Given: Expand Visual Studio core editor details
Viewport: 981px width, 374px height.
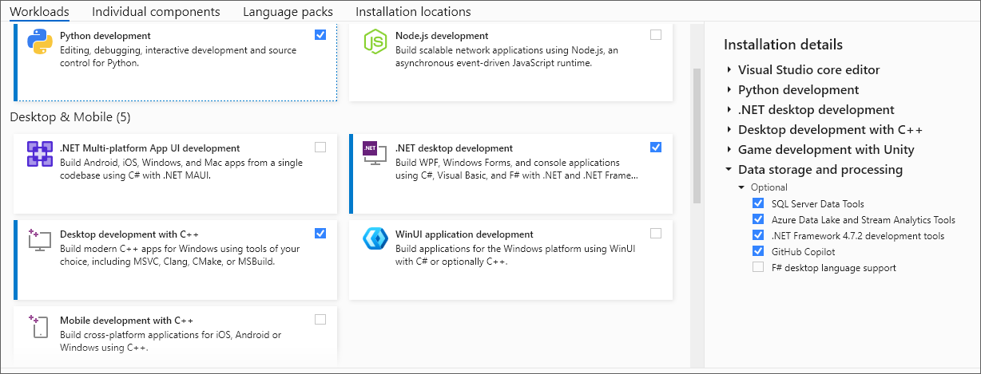Looking at the screenshot, I should tap(729, 70).
